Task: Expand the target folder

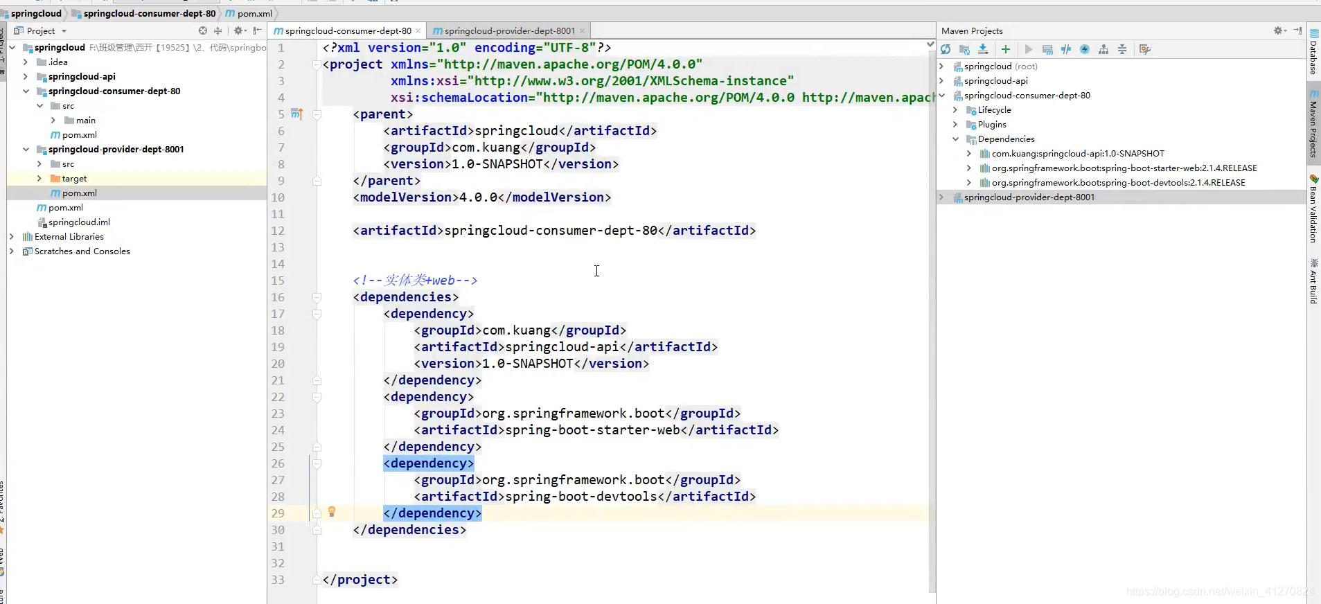Action: click(39, 178)
